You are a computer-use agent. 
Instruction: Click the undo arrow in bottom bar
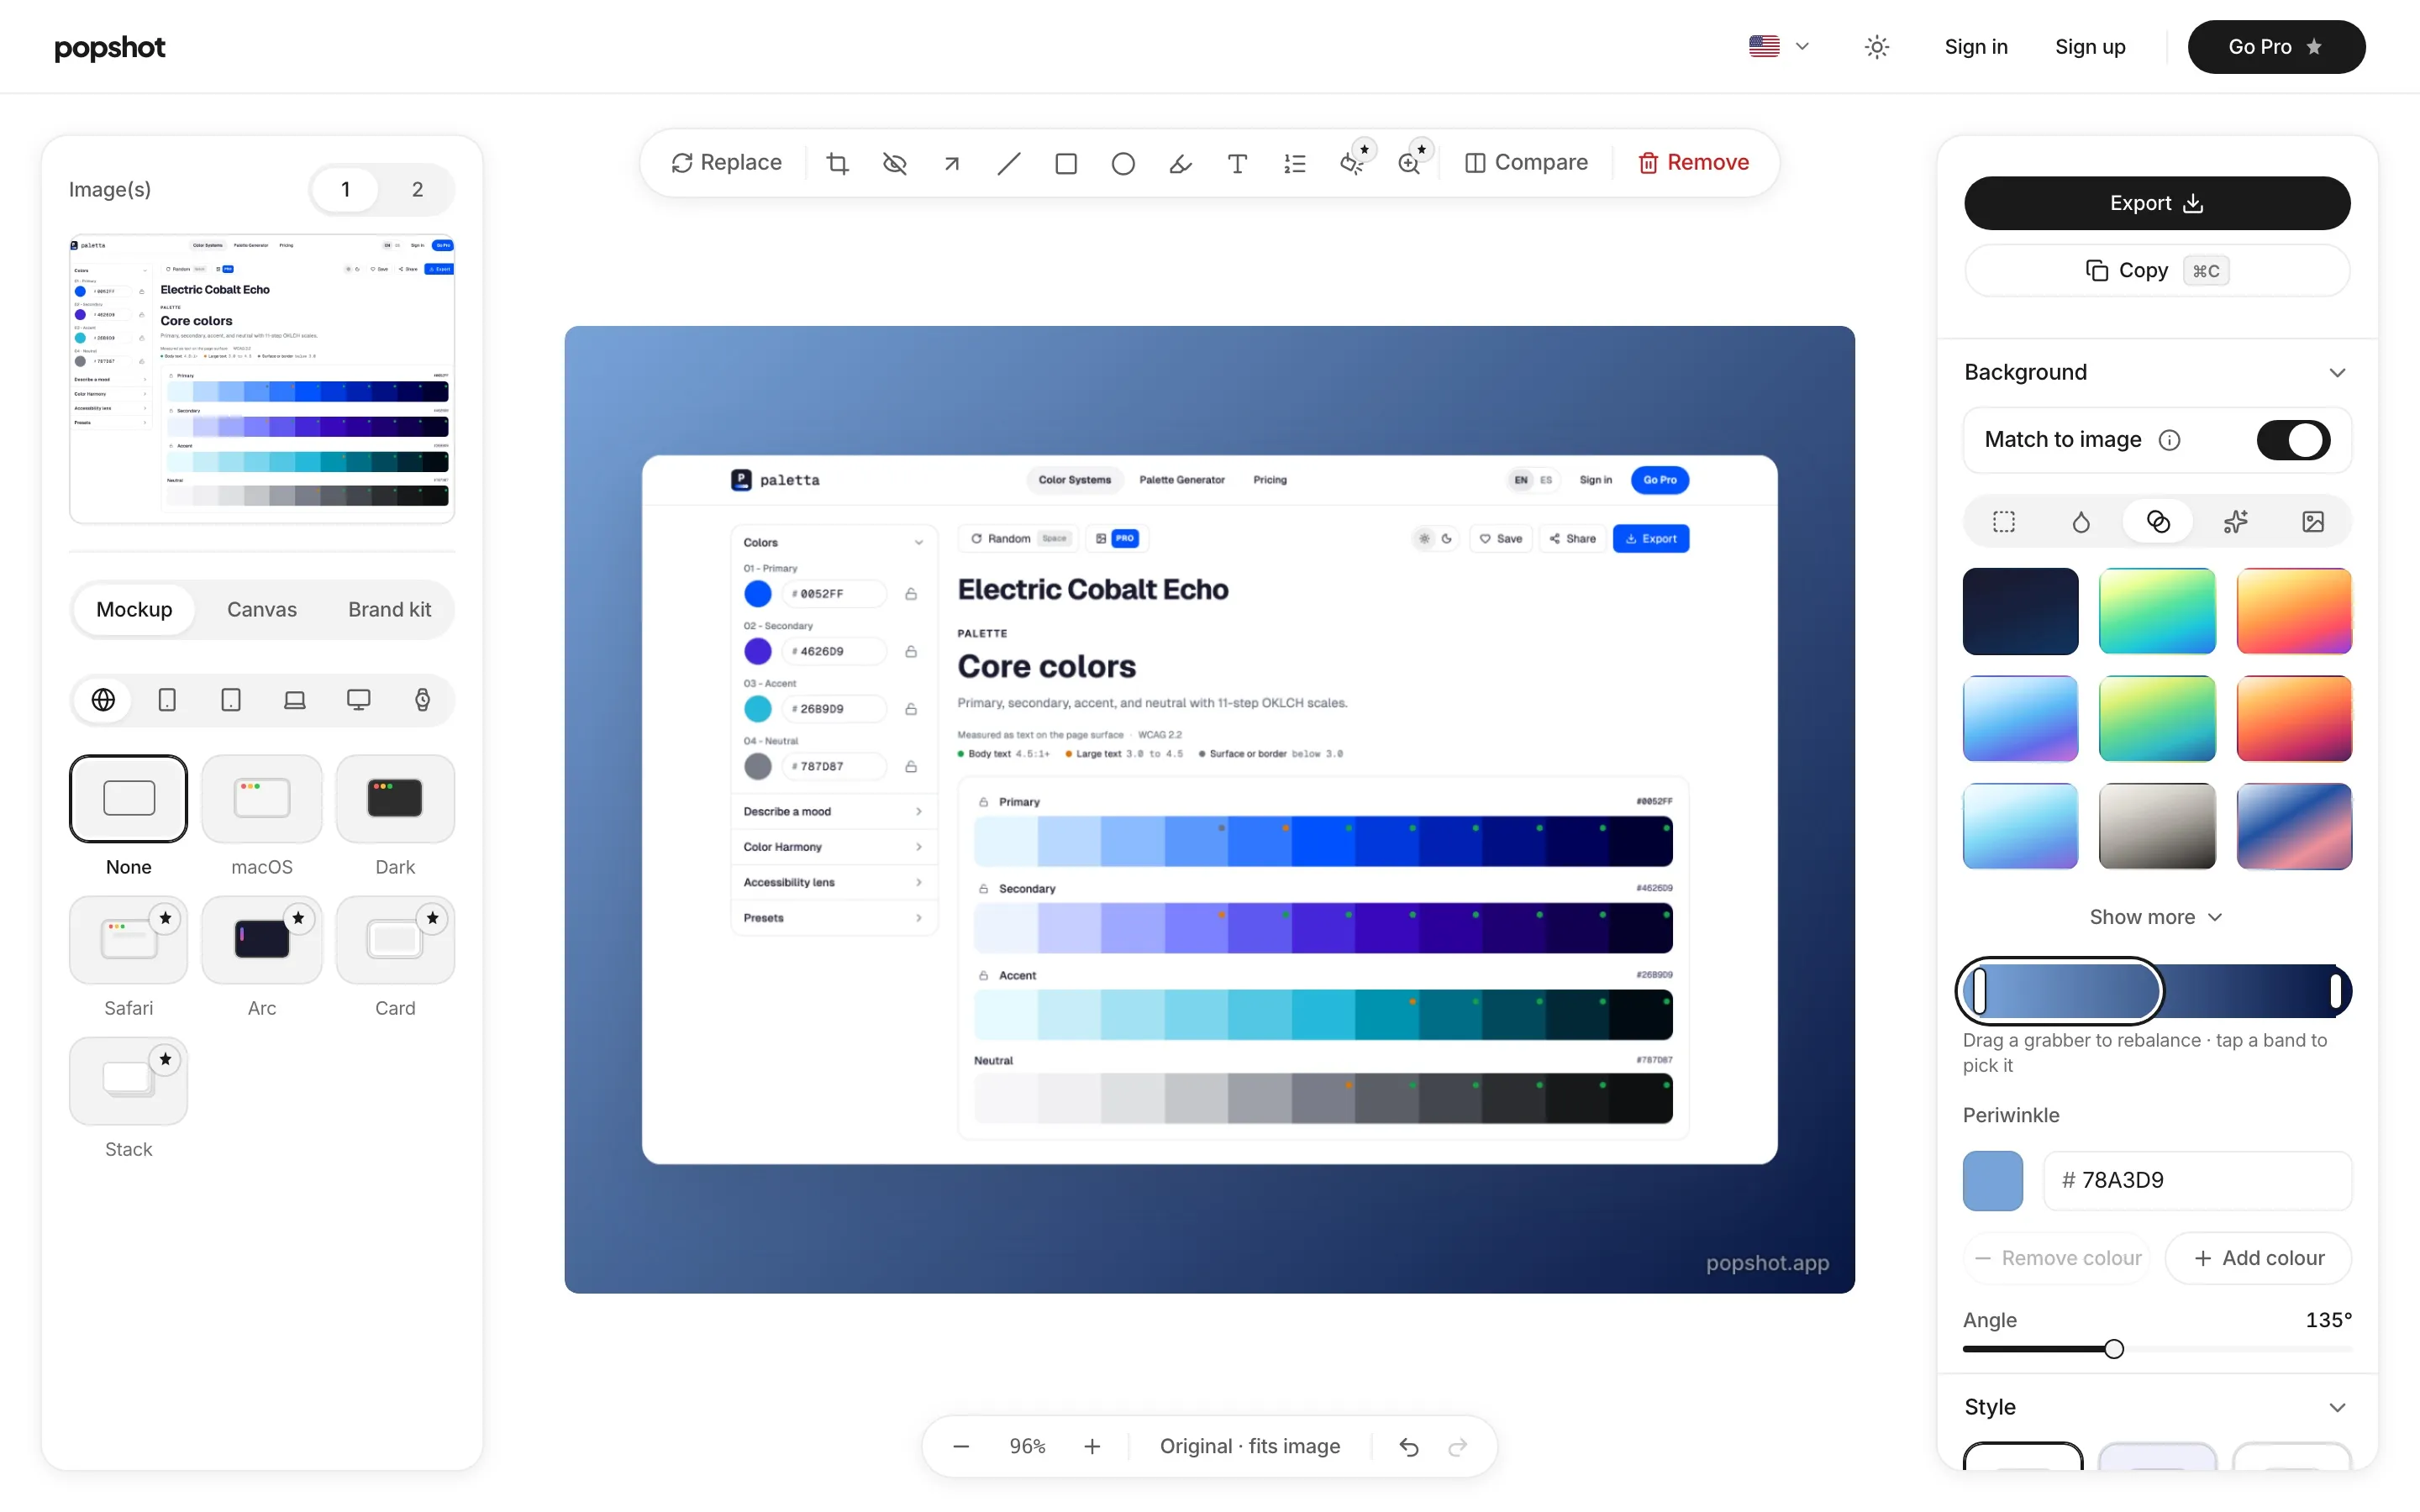point(1409,1447)
